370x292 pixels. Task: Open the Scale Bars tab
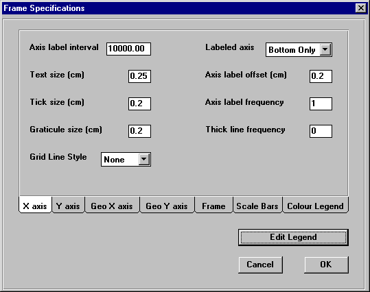(x=257, y=206)
